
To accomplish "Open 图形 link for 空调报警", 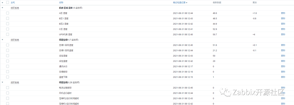I will click(283, 72).
